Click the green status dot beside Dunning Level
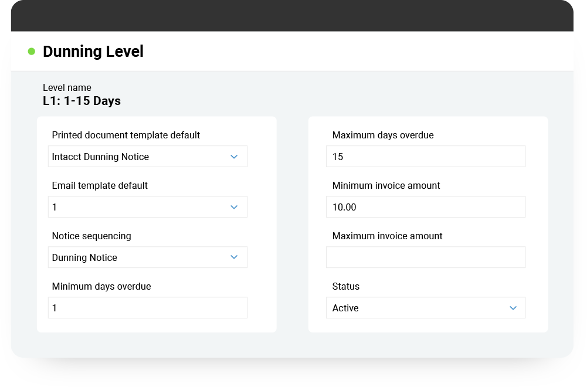Image resolution: width=587 pixels, height=387 pixels. pos(32,52)
